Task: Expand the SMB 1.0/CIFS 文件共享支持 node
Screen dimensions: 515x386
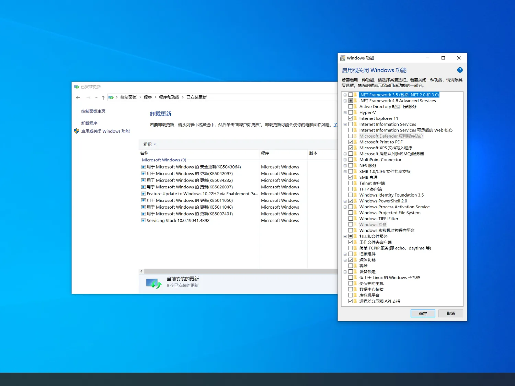Action: coord(345,171)
